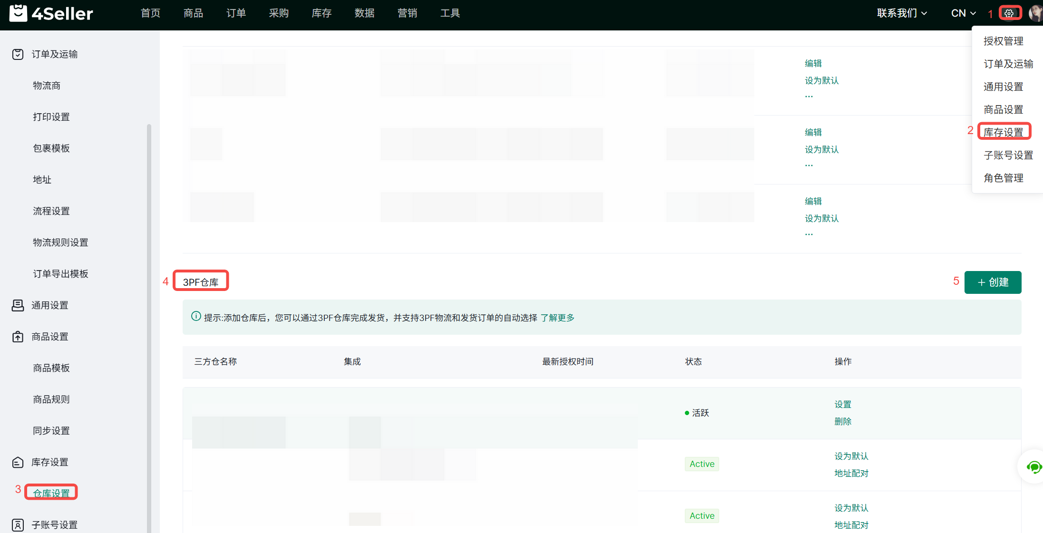The image size is (1043, 533).
Task: Click the 创建 button
Action: 993,282
